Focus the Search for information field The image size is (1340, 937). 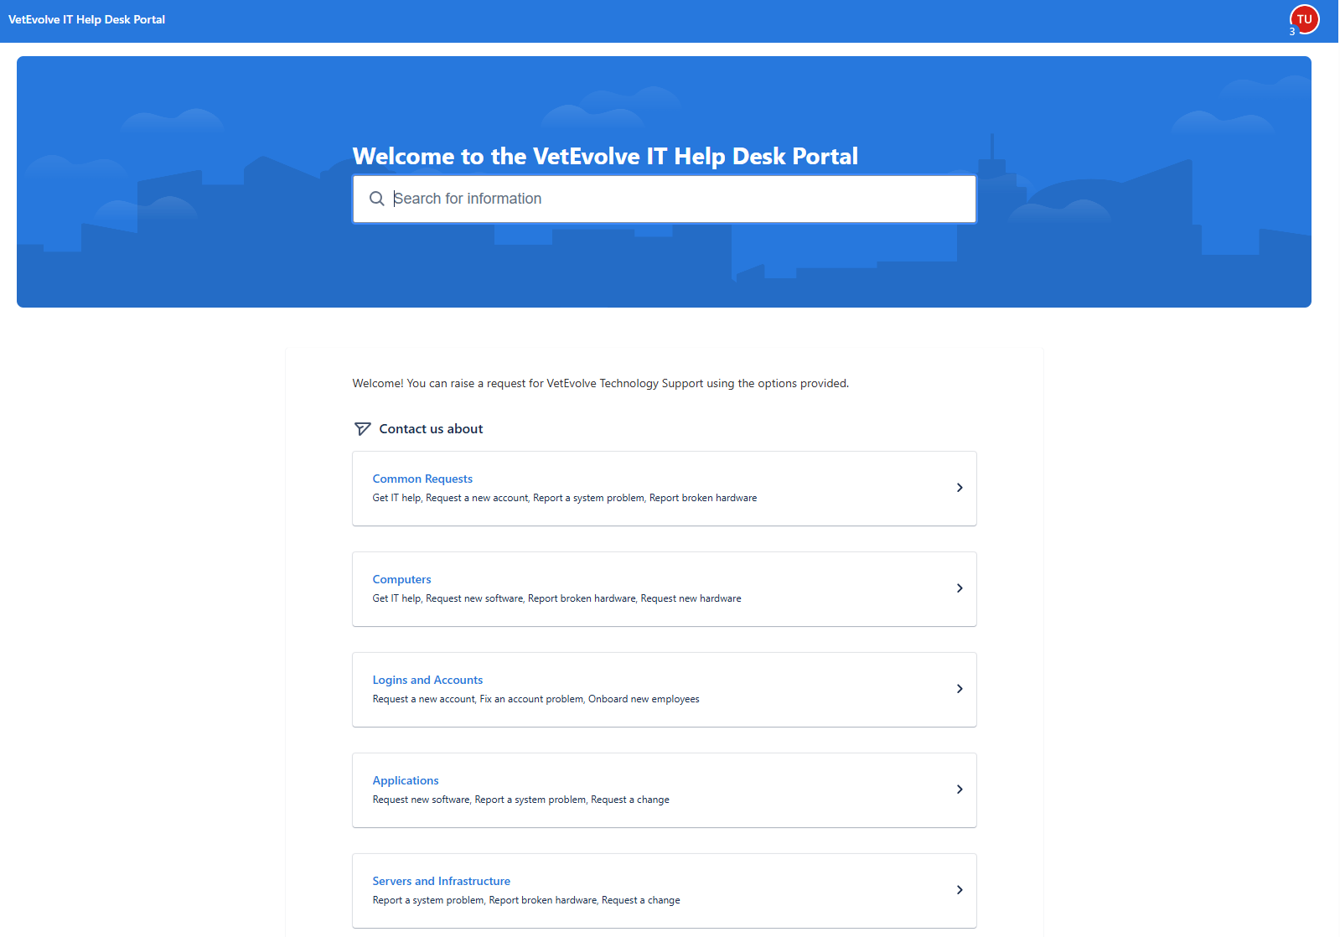point(670,199)
